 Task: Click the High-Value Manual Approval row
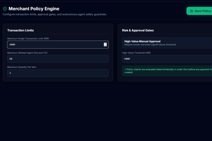click(167, 43)
